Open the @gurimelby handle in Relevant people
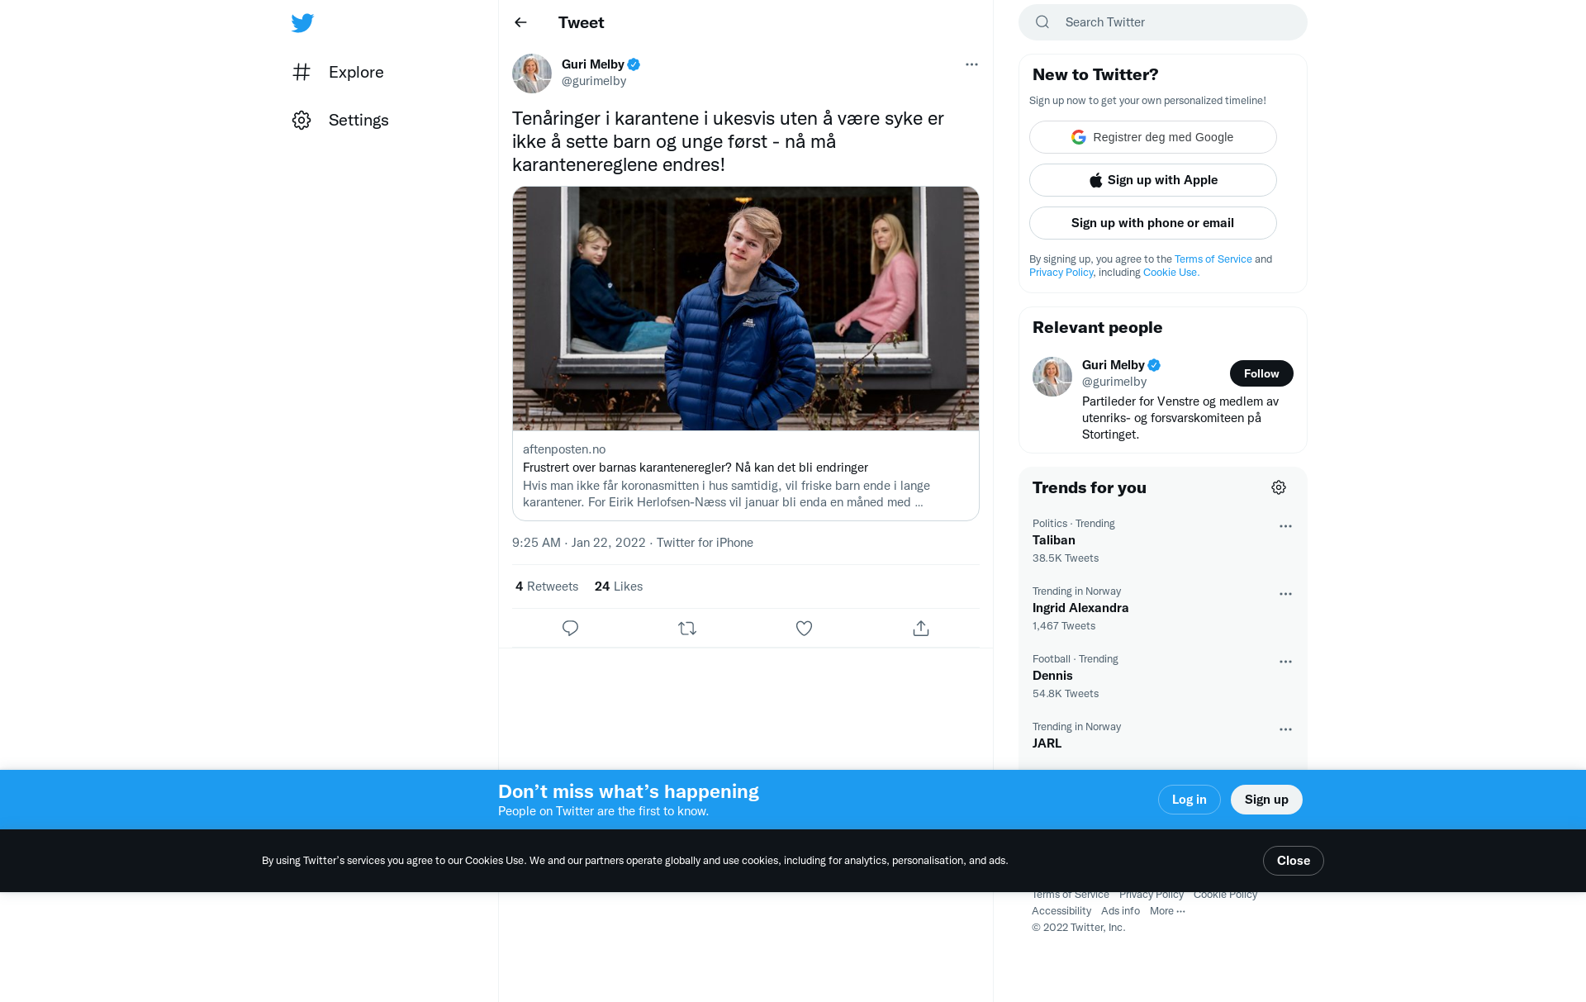 pos(1114,382)
